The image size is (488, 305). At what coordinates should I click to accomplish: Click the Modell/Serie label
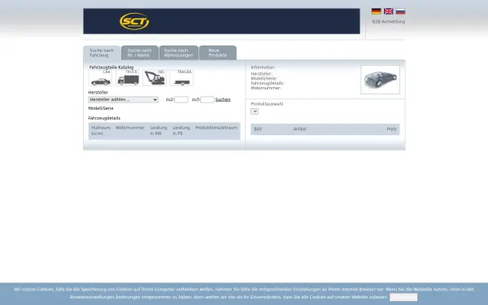tap(101, 108)
